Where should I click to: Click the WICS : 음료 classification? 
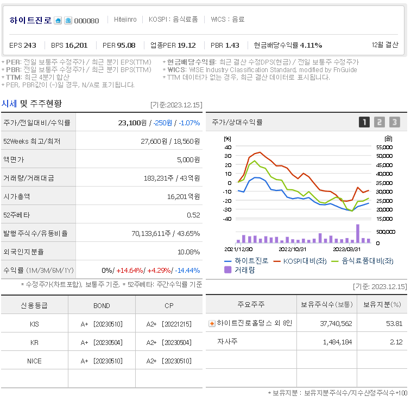click(227, 20)
